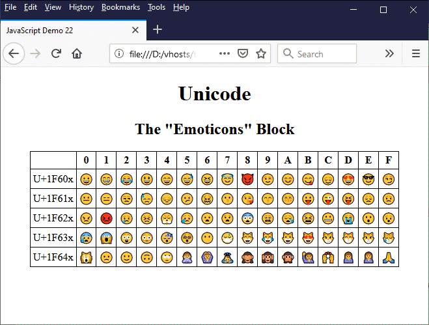Image resolution: width=429 pixels, height=325 pixels.
Task: Click the screaming face in U+1F63x row
Action: pyautogui.click(x=106, y=238)
